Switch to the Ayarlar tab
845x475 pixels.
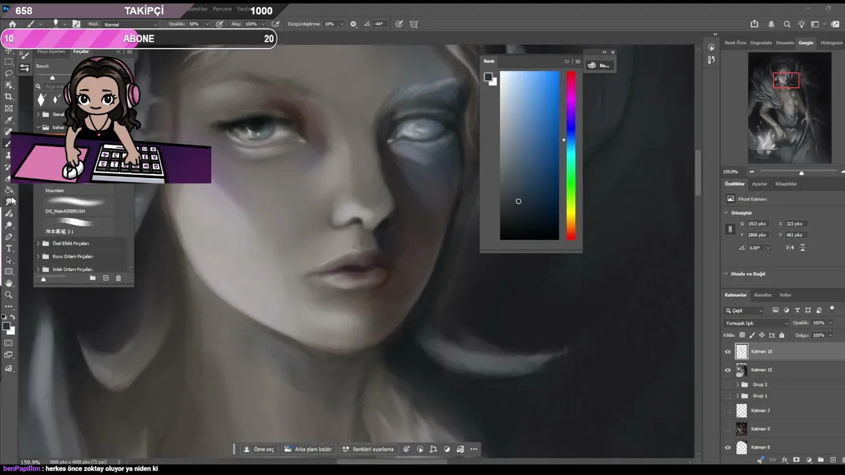tap(760, 184)
